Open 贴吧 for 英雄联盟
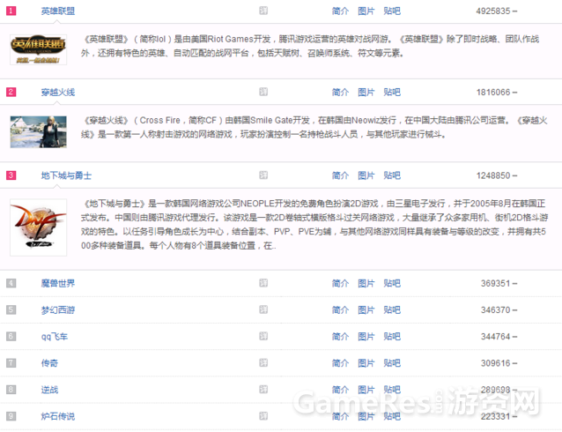This screenshot has width=562, height=432. tap(392, 11)
